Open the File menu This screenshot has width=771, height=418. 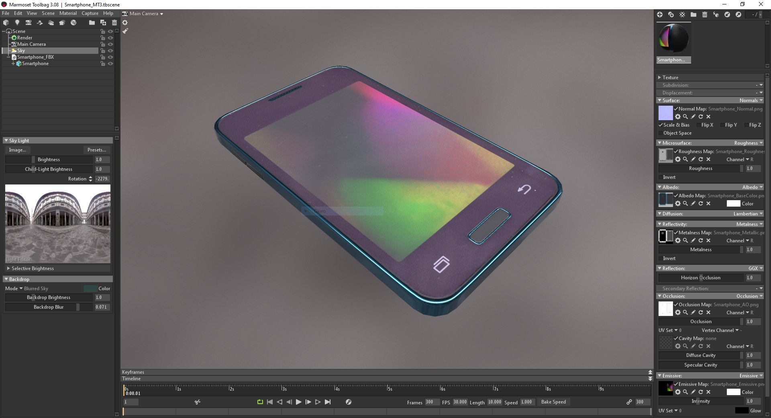(6, 13)
